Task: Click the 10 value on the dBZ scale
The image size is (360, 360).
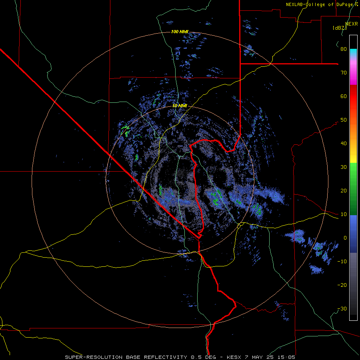Action: point(344,214)
